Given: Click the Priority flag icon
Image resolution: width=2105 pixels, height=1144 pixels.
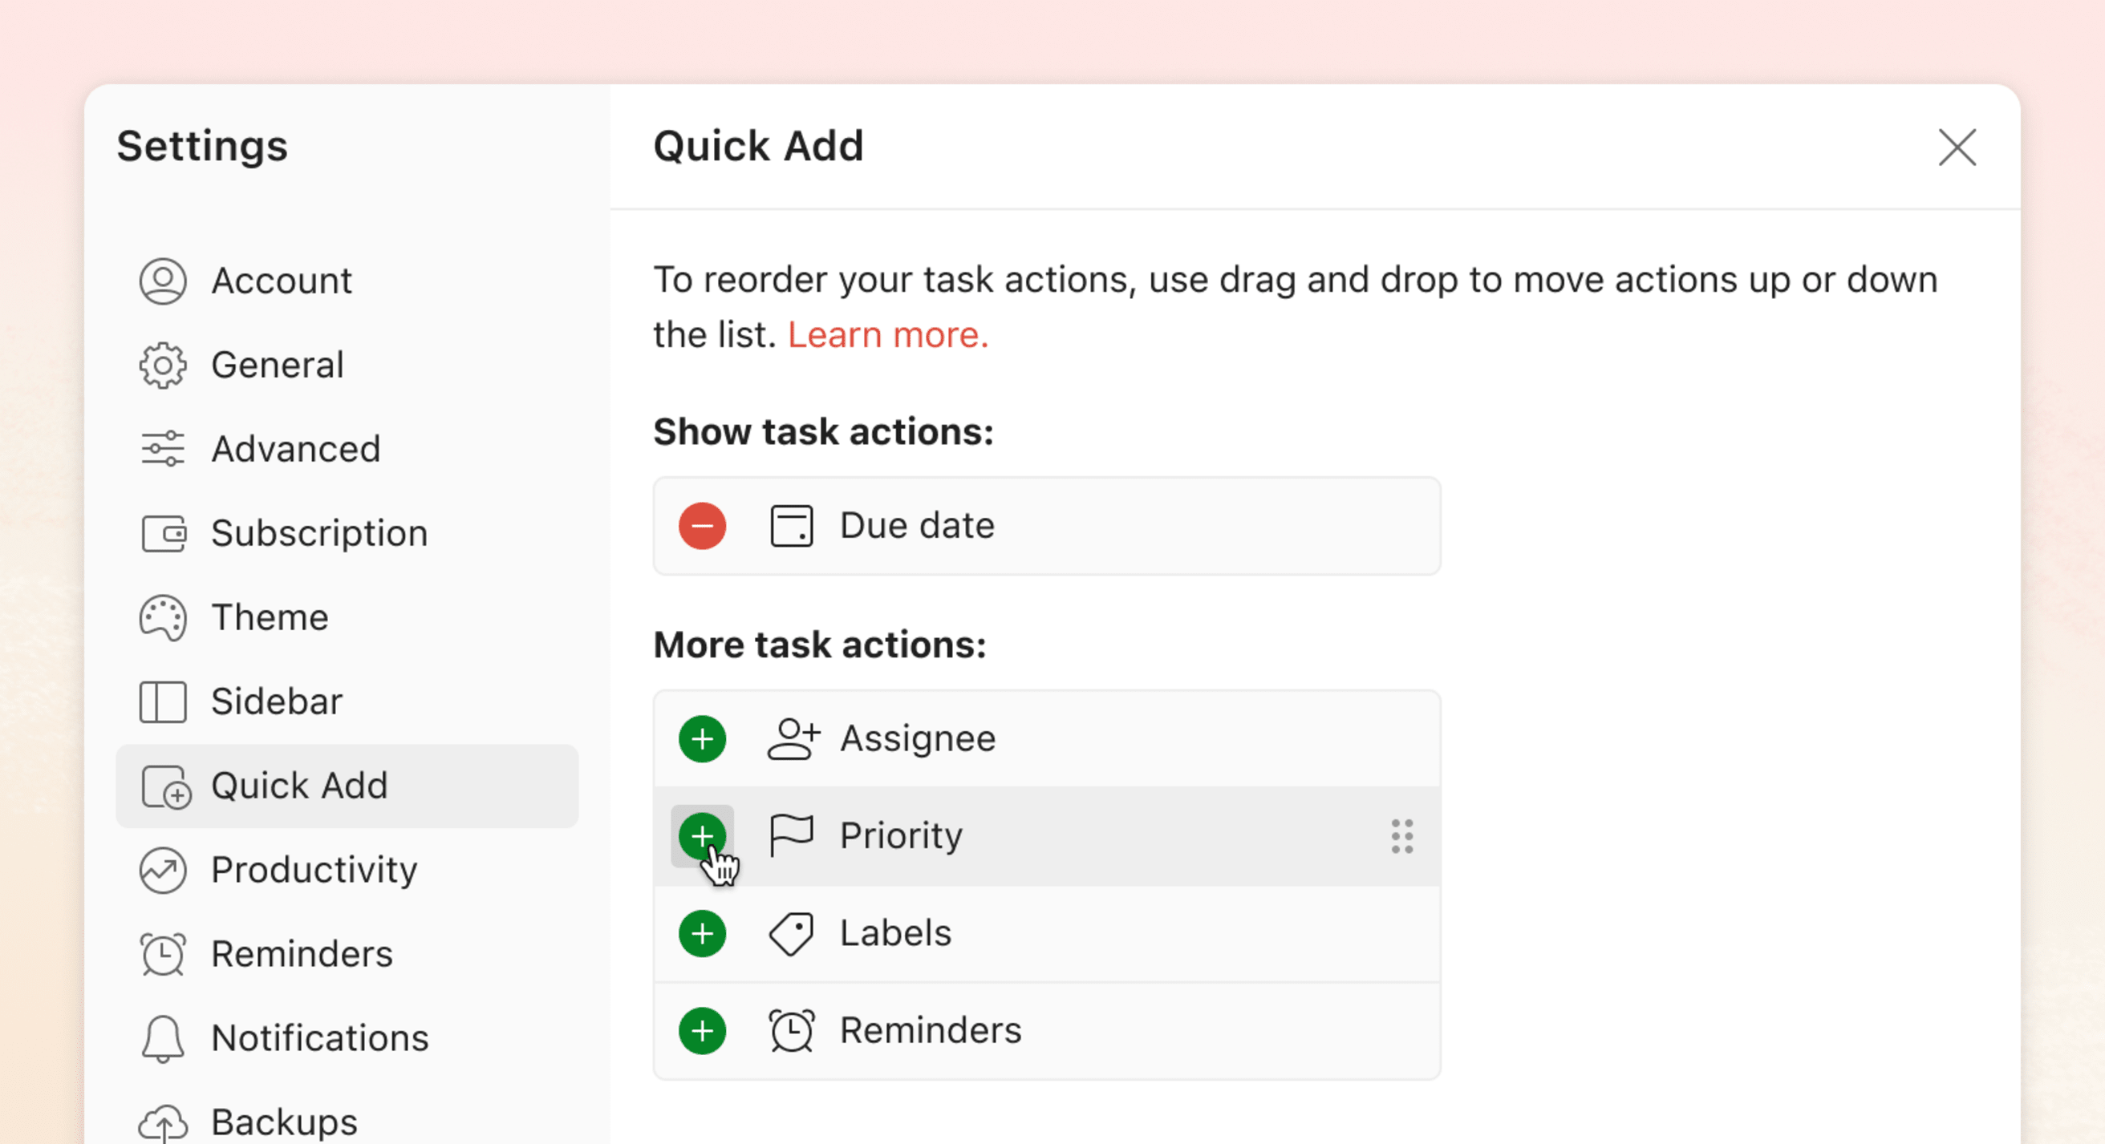Looking at the screenshot, I should pyautogui.click(x=790, y=834).
